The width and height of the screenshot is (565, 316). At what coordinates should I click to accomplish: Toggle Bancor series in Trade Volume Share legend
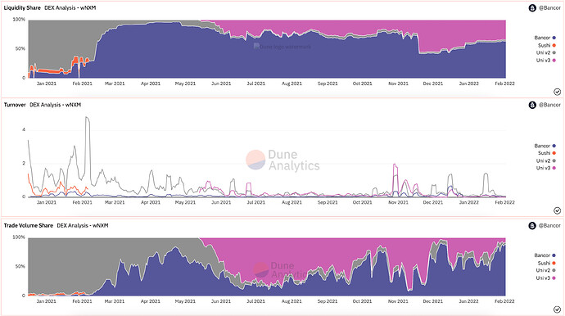tap(545, 255)
